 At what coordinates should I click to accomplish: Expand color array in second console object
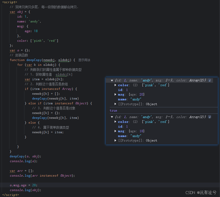click(x=115, y=122)
